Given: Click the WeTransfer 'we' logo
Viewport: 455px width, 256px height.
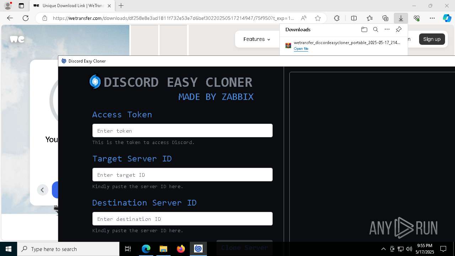Looking at the screenshot, I should click(17, 39).
